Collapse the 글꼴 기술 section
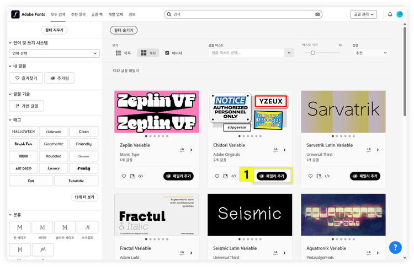This screenshot has width=414, height=267. 10,94
